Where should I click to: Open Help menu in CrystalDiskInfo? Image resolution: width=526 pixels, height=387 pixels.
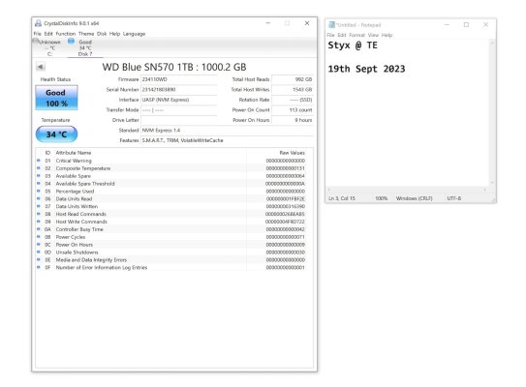click(114, 34)
